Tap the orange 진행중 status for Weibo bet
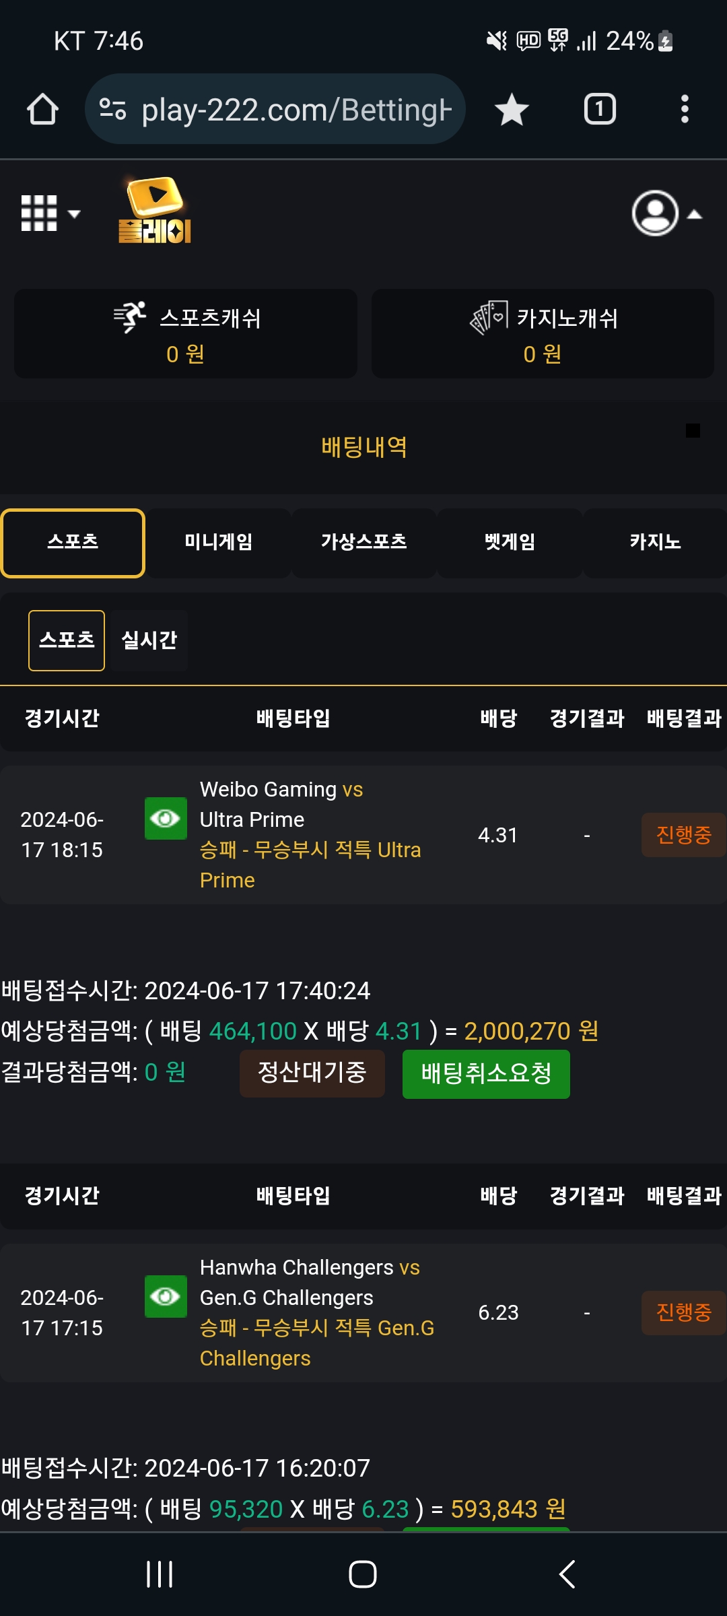Screen dimensions: 727x1616 (683, 835)
